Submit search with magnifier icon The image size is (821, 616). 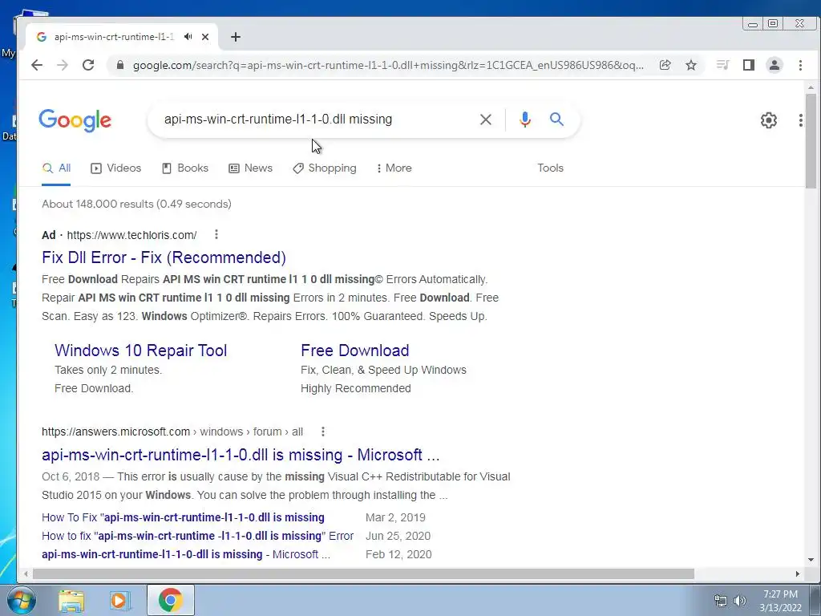(556, 120)
